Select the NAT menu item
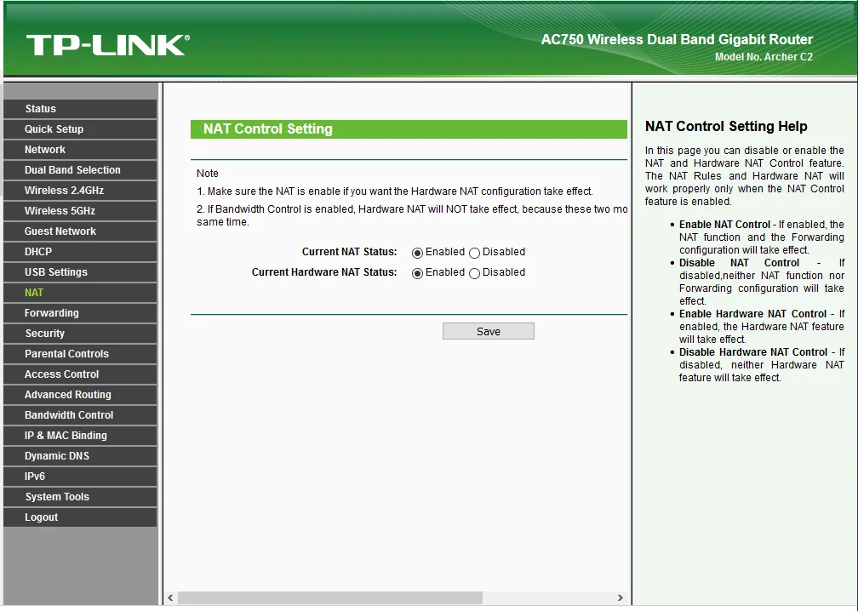 (x=80, y=292)
